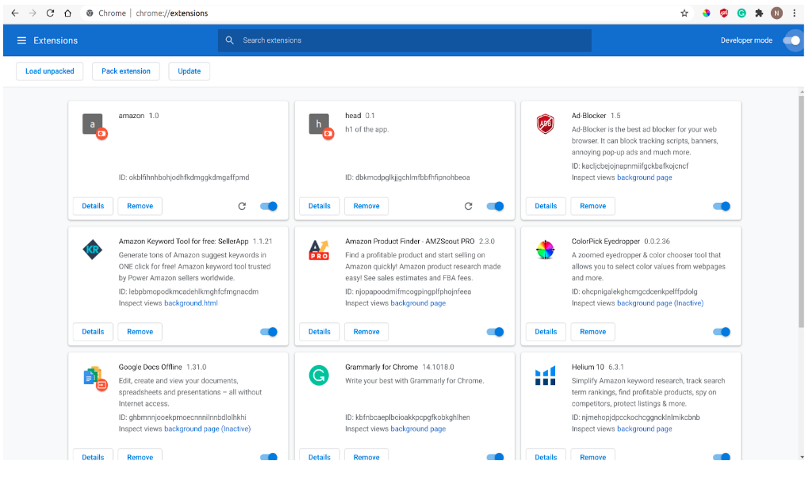Click the ColorPick Eyedropper toolbar icon
The image size is (805, 480).
pyautogui.click(x=706, y=13)
